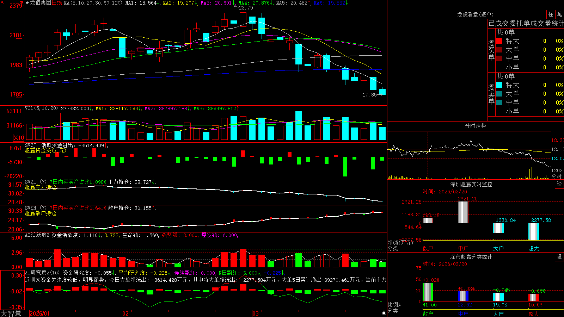This screenshot has height=317, width=564.
Task: Open 设 settings for 深市超赢分类统计 panel
Action: coord(559,257)
